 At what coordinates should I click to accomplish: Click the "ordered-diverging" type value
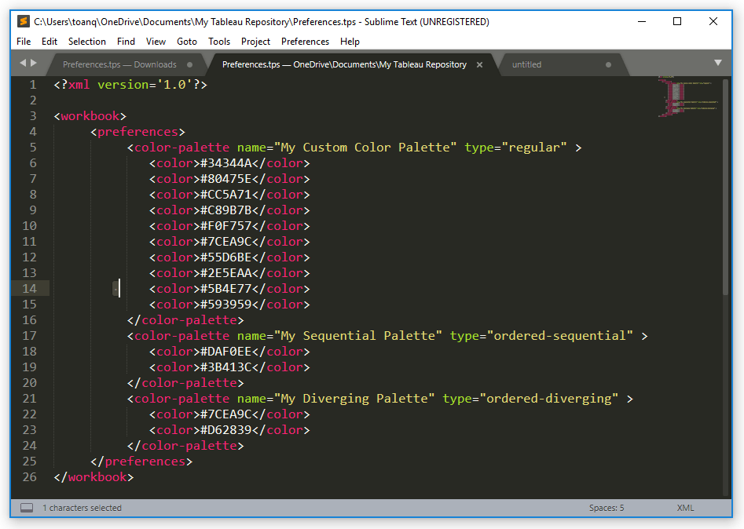coord(549,398)
